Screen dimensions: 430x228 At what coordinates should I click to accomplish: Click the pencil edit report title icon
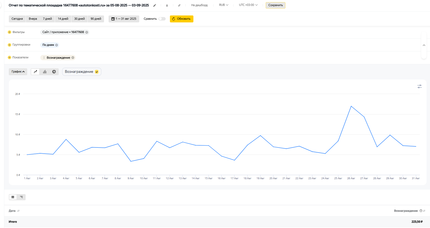point(154,5)
